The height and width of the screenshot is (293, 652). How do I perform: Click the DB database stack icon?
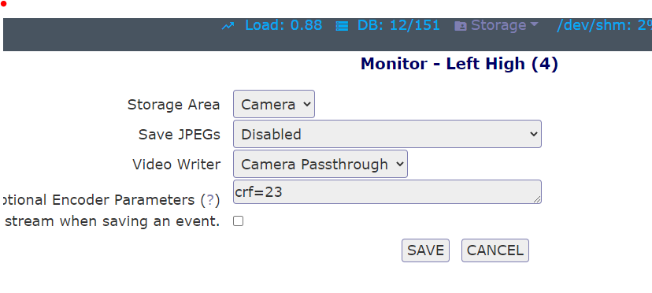click(x=342, y=26)
